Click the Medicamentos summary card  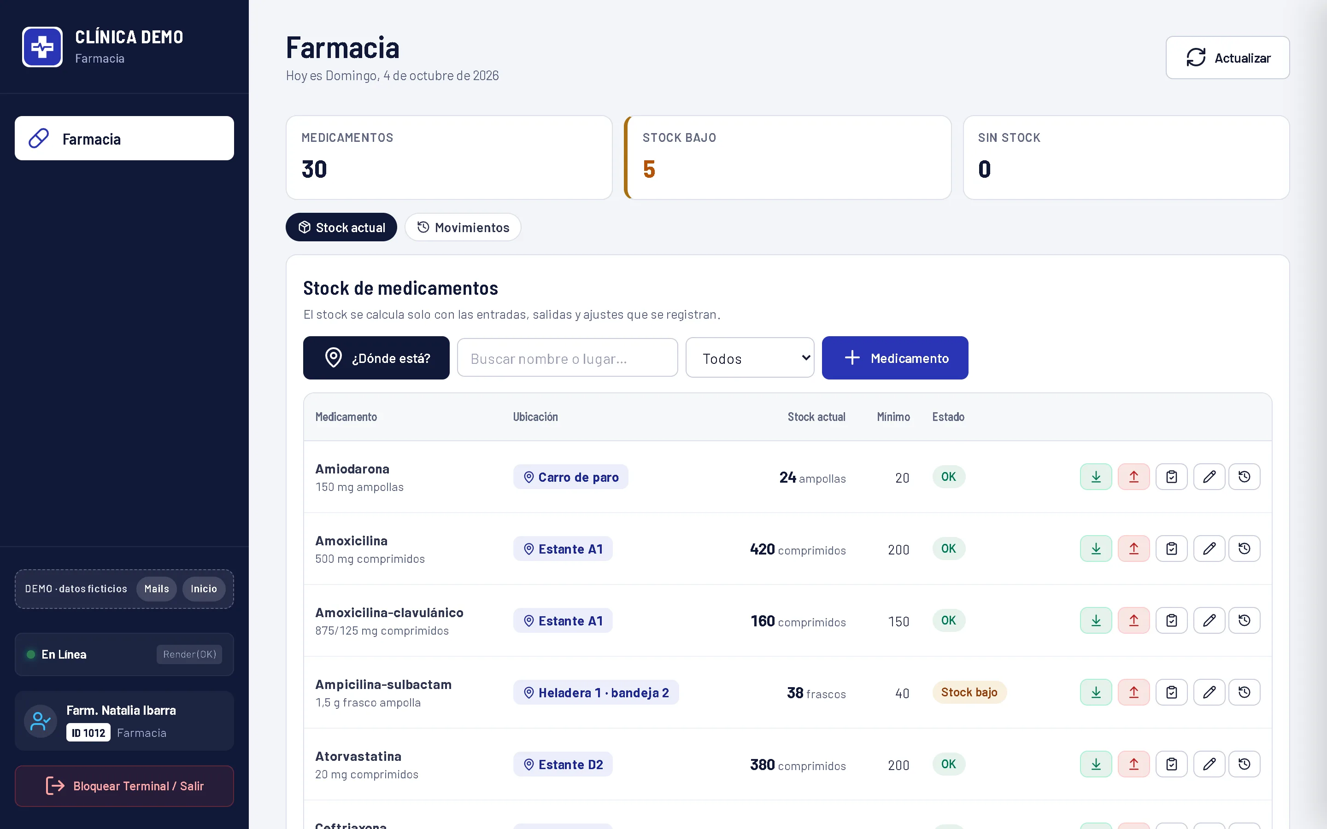click(x=449, y=158)
